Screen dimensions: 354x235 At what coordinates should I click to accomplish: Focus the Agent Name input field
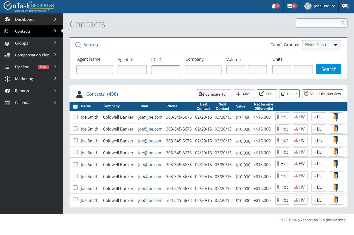click(x=95, y=70)
